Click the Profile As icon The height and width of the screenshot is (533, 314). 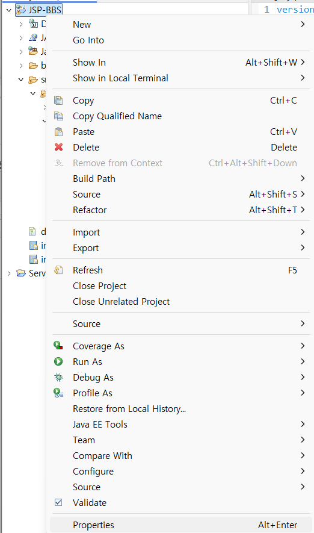(58, 393)
